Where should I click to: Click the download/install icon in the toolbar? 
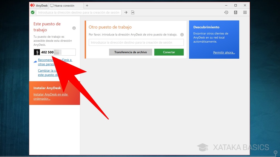[x=236, y=12]
